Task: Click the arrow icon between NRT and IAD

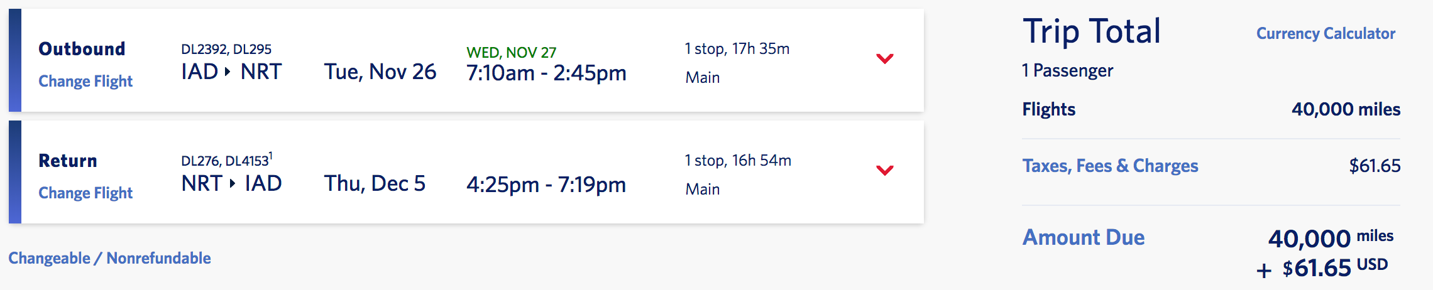Action: click(233, 184)
